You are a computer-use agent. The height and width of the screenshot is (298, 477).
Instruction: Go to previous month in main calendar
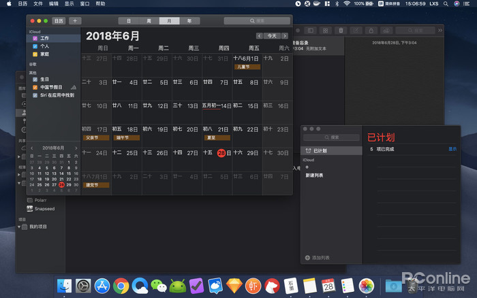pyautogui.click(x=259, y=36)
